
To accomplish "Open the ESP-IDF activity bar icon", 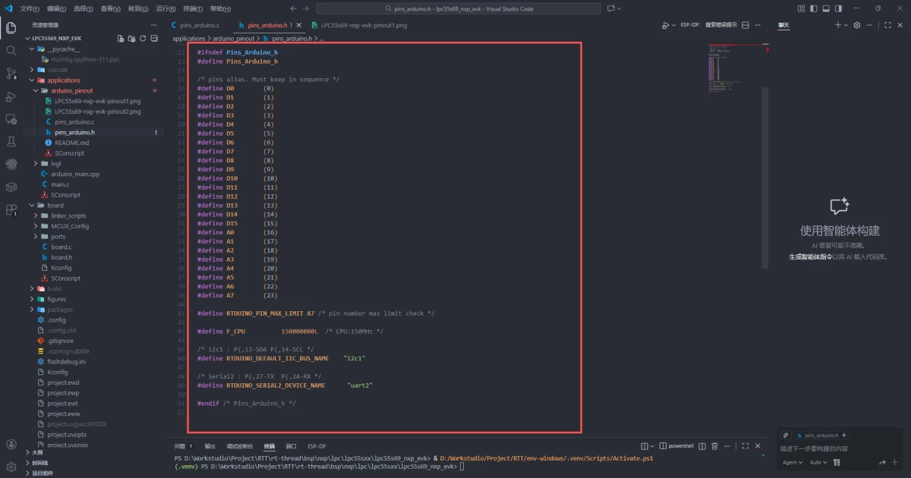I will [11, 164].
